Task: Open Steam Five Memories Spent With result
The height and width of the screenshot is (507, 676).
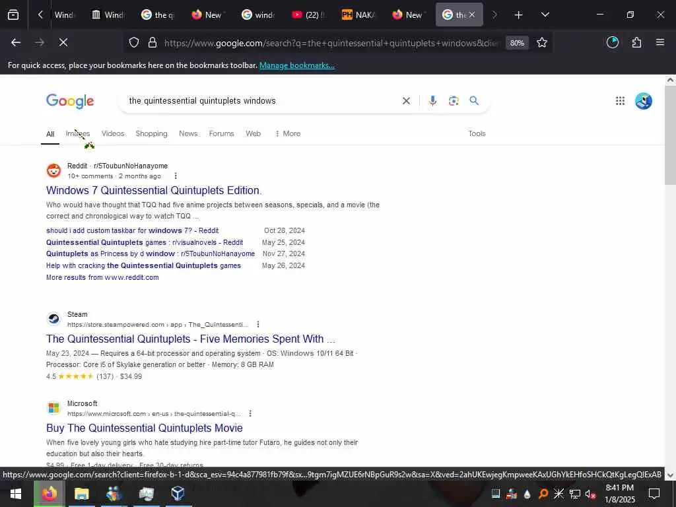Action: click(x=191, y=339)
